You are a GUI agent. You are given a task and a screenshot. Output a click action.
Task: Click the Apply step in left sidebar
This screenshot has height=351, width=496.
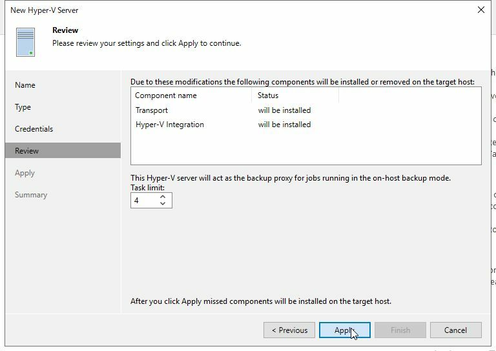[x=25, y=173]
